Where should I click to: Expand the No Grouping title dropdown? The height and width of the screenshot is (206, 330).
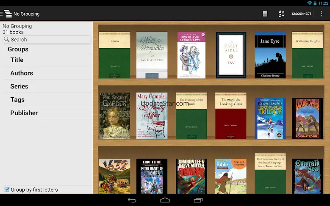tap(26, 14)
